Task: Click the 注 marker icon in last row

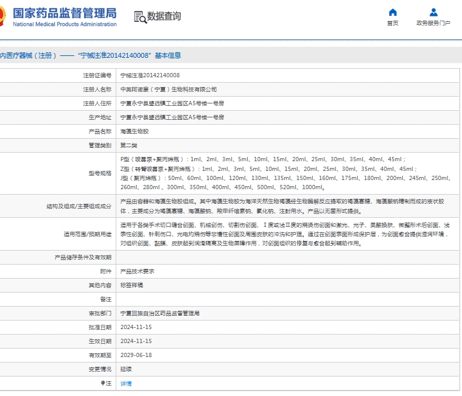Action: pos(102,383)
